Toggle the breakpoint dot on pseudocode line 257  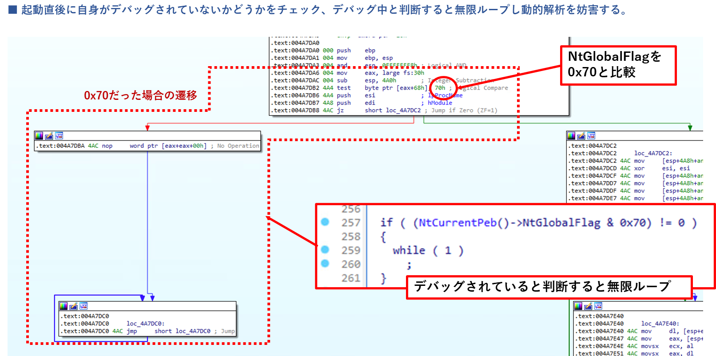pyautogui.click(x=325, y=222)
